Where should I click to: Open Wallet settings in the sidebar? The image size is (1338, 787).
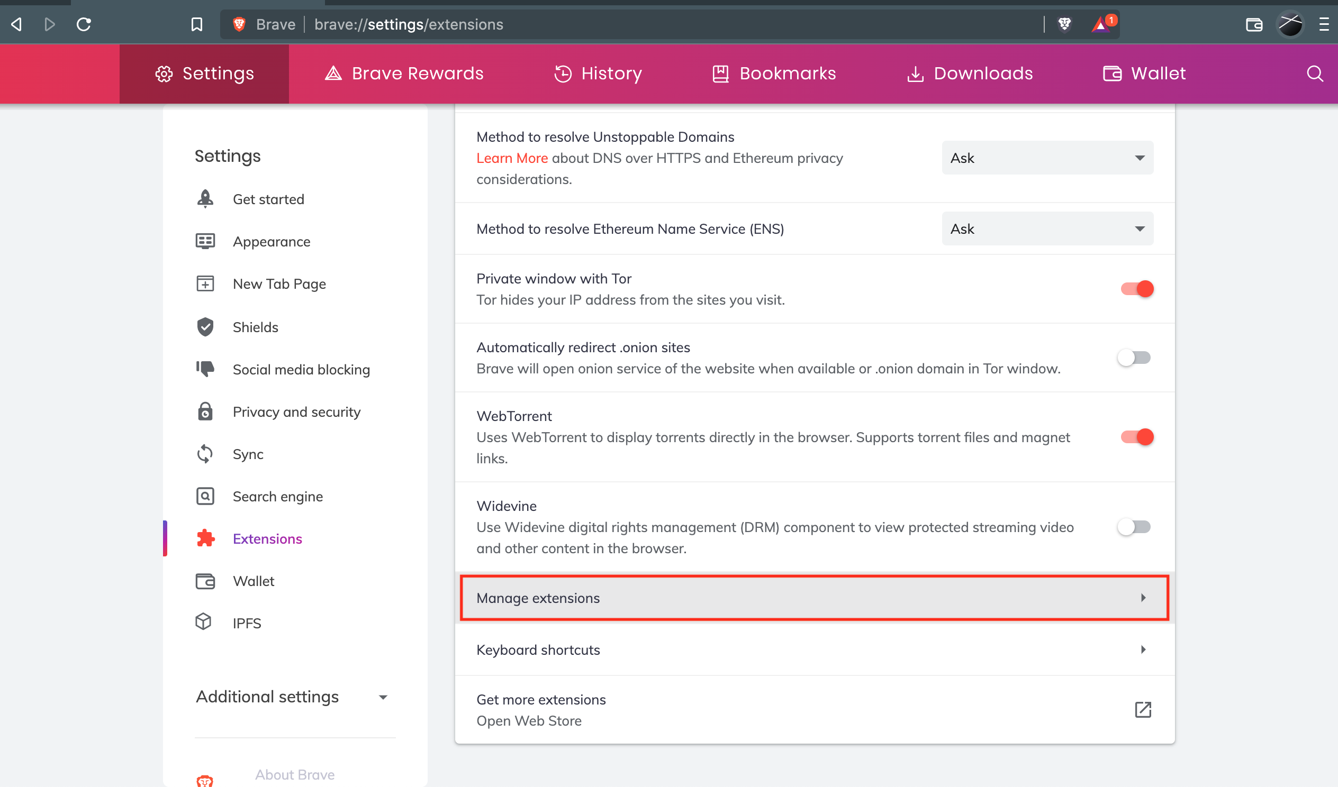coord(254,581)
